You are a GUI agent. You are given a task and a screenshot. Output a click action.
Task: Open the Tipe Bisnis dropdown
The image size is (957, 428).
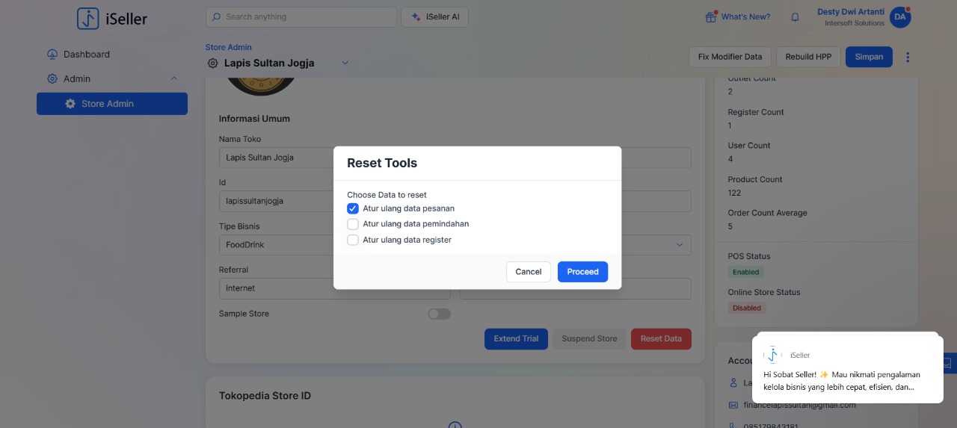coord(679,245)
